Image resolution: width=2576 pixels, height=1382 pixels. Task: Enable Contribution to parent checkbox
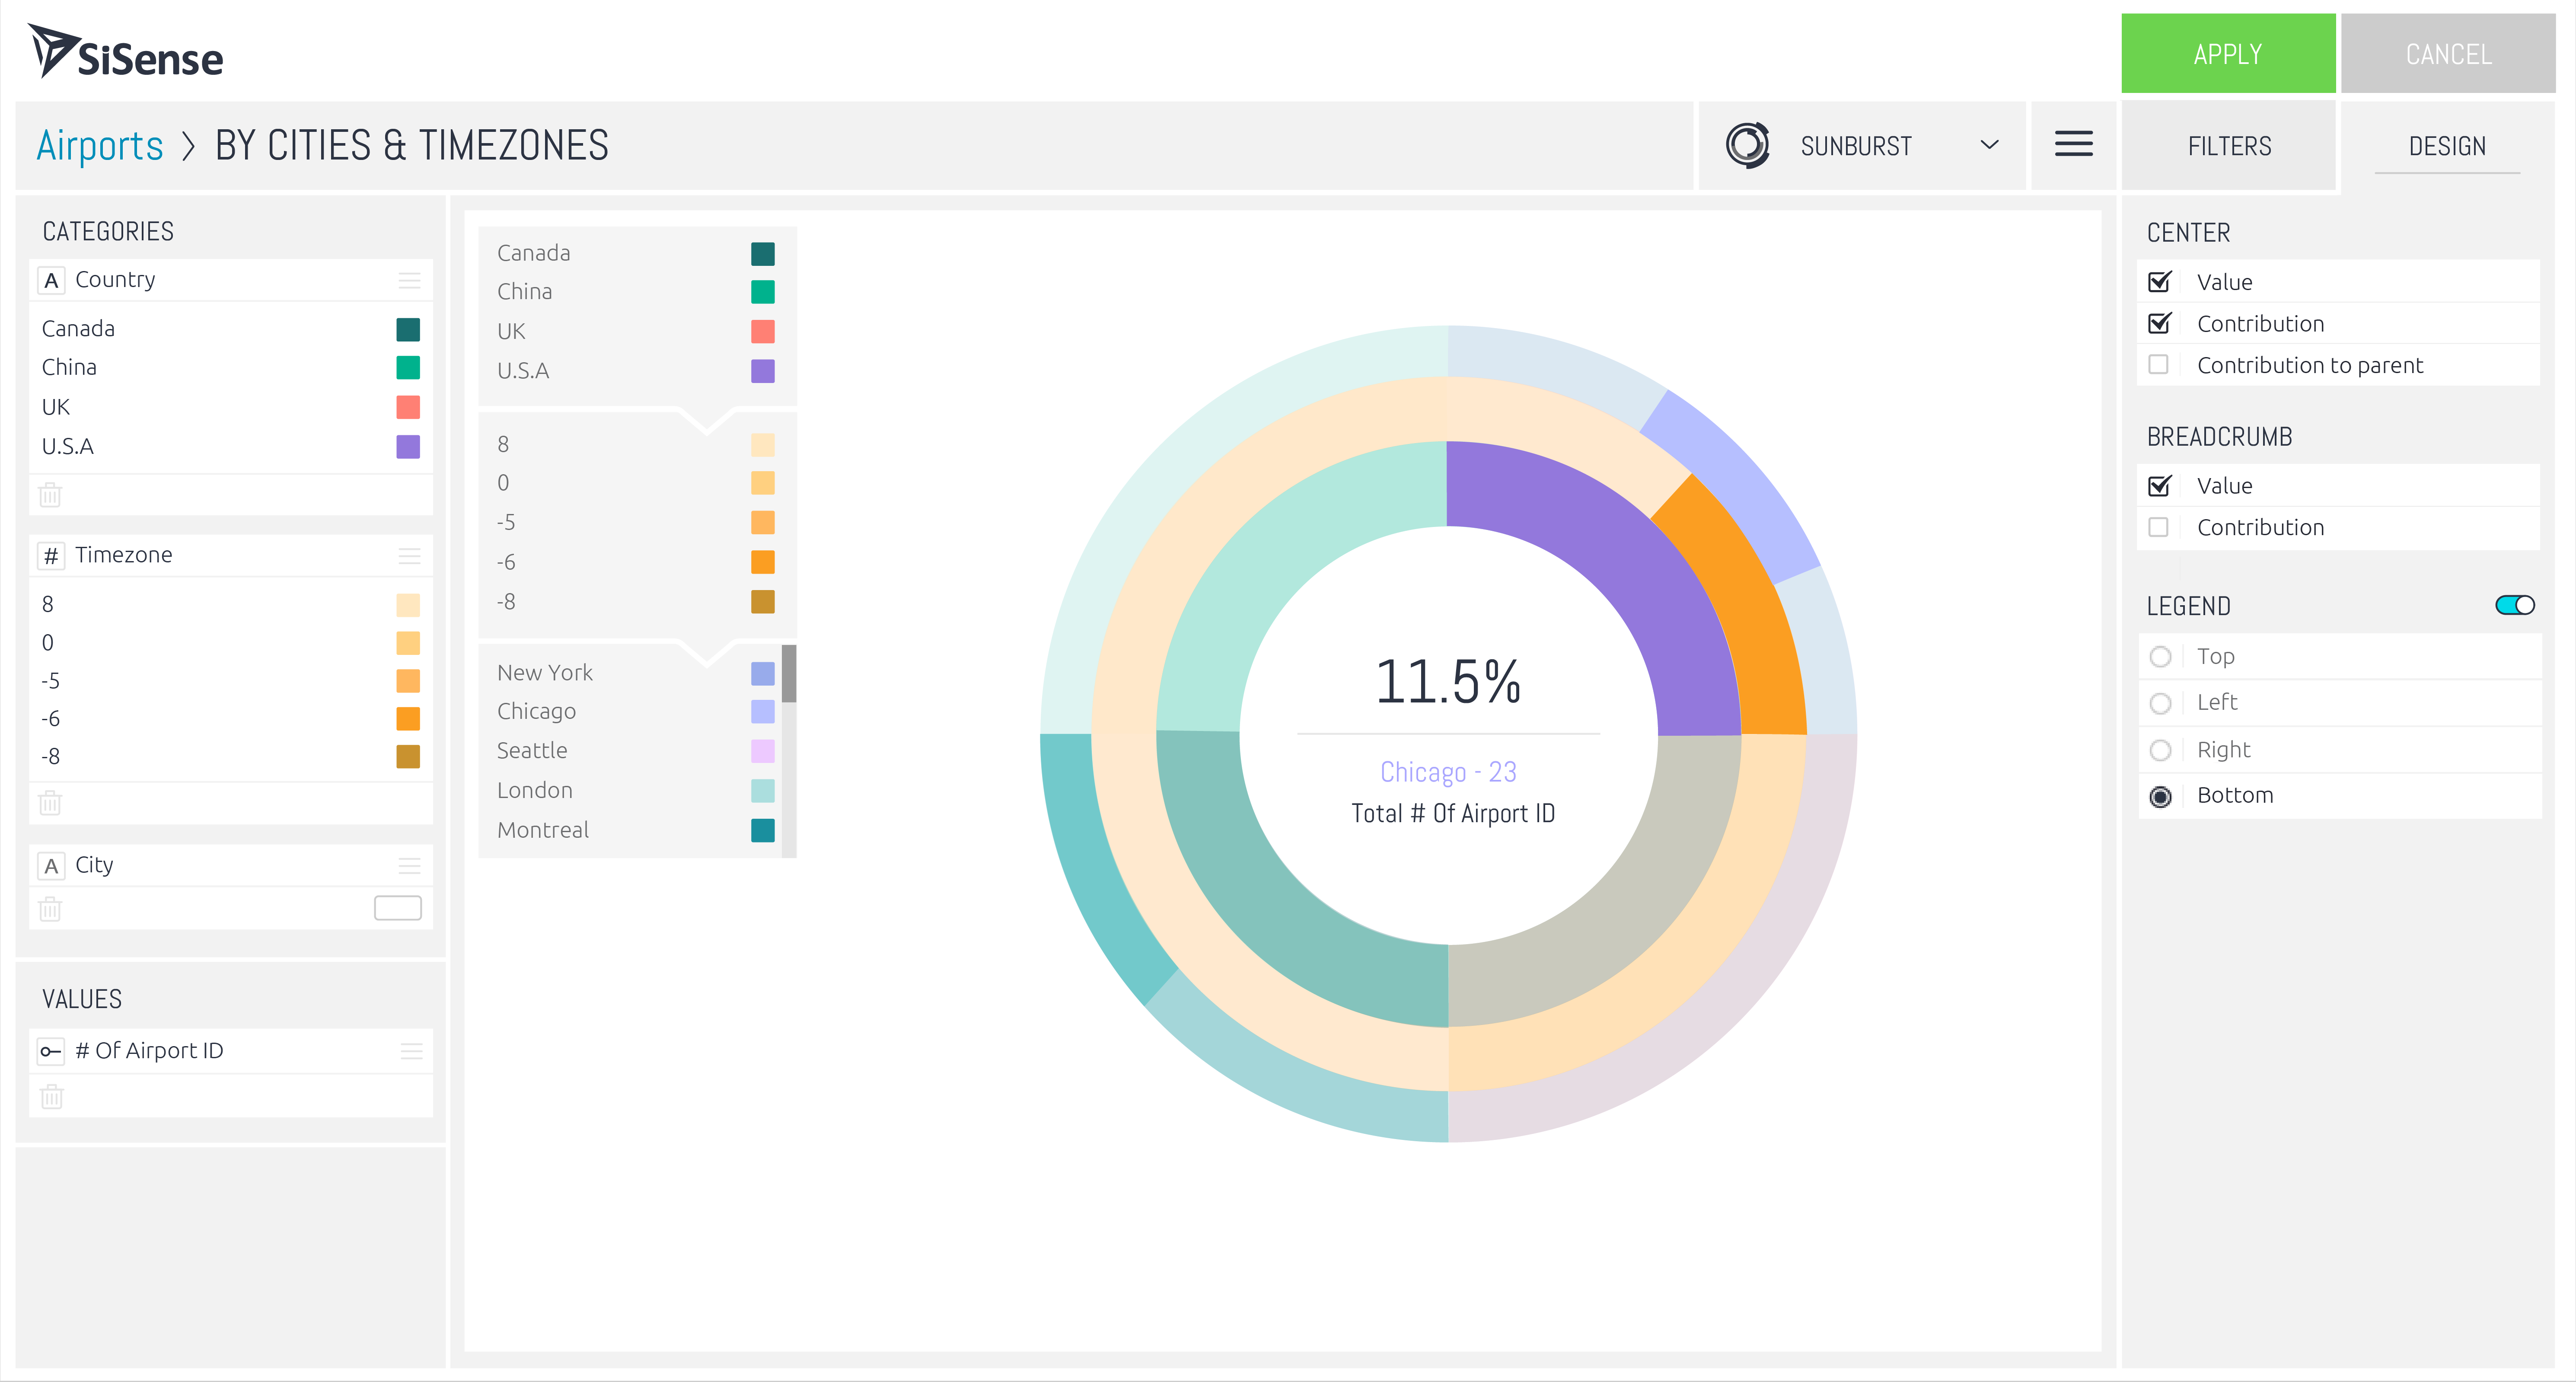click(x=2158, y=365)
